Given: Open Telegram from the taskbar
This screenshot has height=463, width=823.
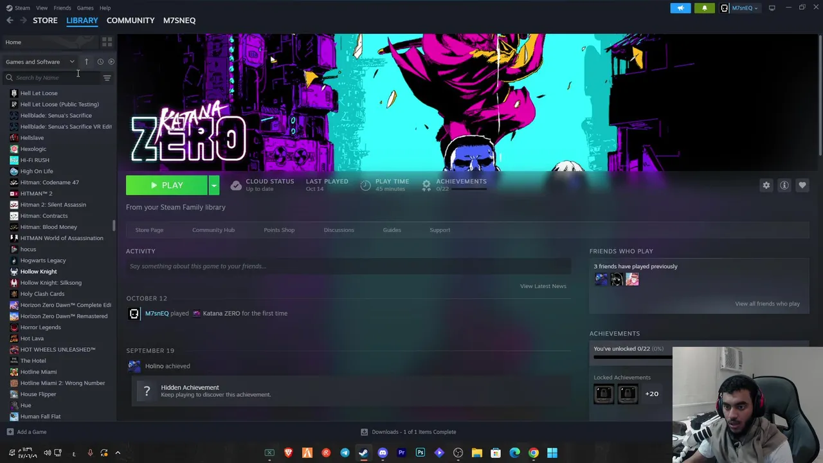Looking at the screenshot, I should pos(345,453).
